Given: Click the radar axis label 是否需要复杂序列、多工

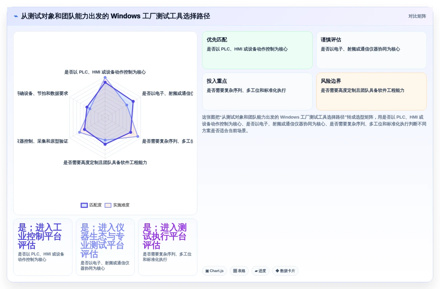Looking at the screenshot, I should pyautogui.click(x=167, y=141).
